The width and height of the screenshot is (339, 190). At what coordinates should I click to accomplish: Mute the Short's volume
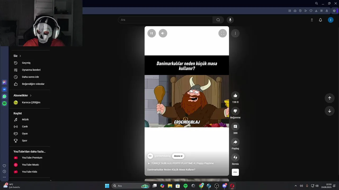[x=163, y=33]
